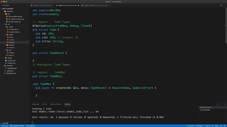This screenshot has width=227, height=127.
Task: Change the Rust language mode
Action: pos(217,126)
